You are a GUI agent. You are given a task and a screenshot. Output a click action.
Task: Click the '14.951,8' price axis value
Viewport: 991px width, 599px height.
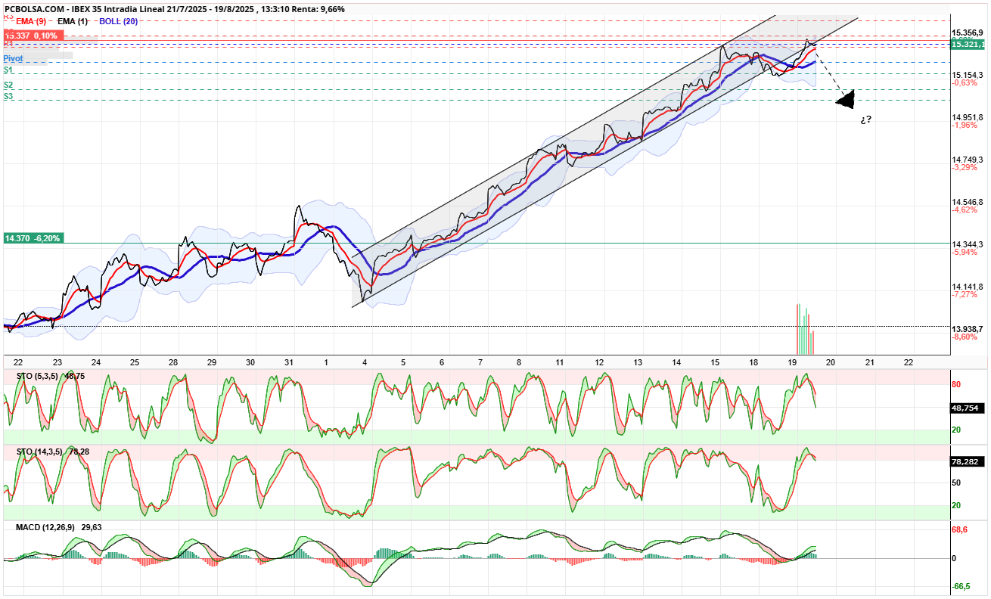pyautogui.click(x=967, y=117)
